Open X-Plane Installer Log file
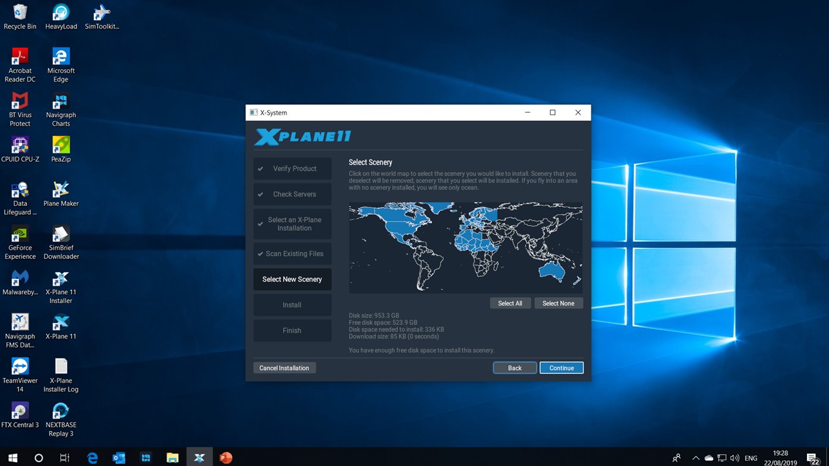The image size is (829, 466). point(61,375)
